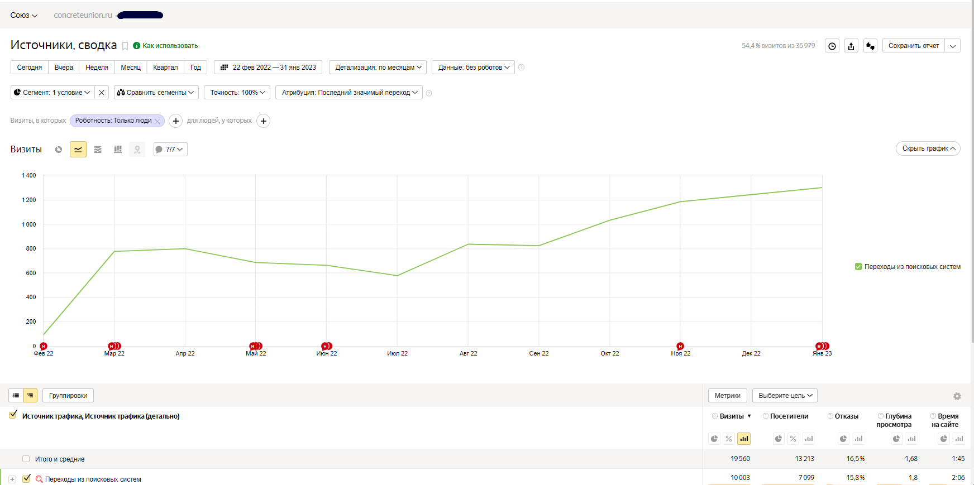Toggle the Источник трафика header checkbox
This screenshot has height=485, width=974.
point(13,415)
